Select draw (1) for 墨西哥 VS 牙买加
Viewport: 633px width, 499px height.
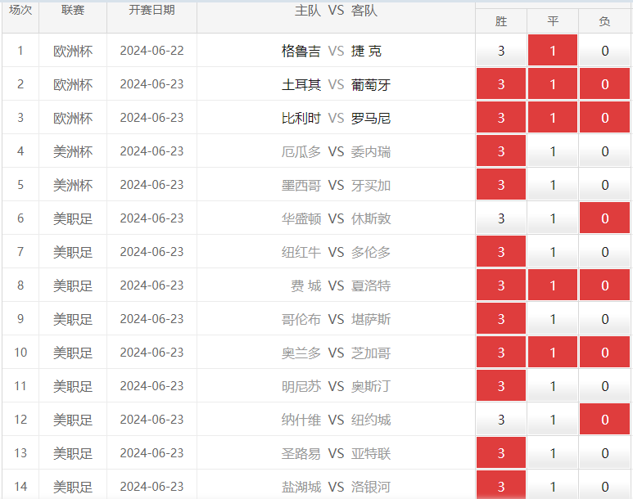pyautogui.click(x=553, y=184)
